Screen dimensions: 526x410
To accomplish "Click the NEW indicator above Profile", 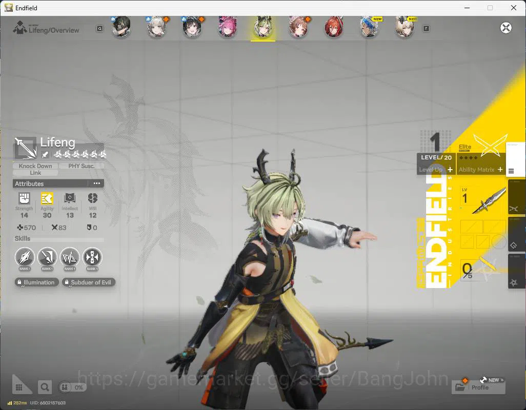I will tap(492, 380).
